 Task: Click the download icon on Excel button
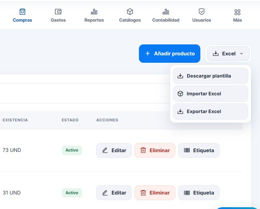click(x=215, y=54)
